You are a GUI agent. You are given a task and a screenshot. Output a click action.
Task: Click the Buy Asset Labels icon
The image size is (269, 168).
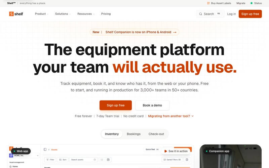click(x=208, y=3)
